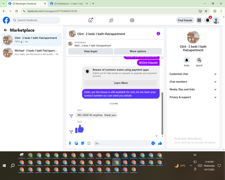Select Michael 2 beds 1 bath conversation

coord(31,53)
